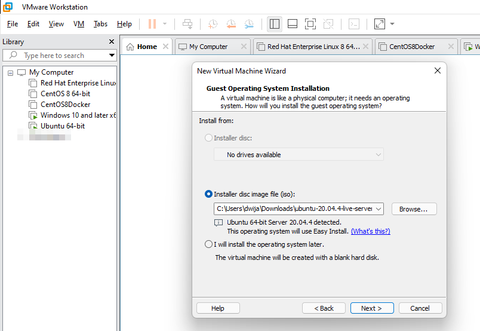The image size is (480, 331).
Task: Open the Help menu
Action: pos(124,24)
